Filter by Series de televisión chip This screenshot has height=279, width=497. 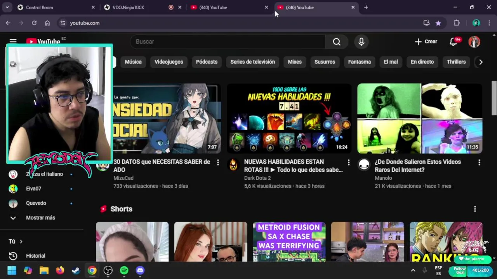252,62
